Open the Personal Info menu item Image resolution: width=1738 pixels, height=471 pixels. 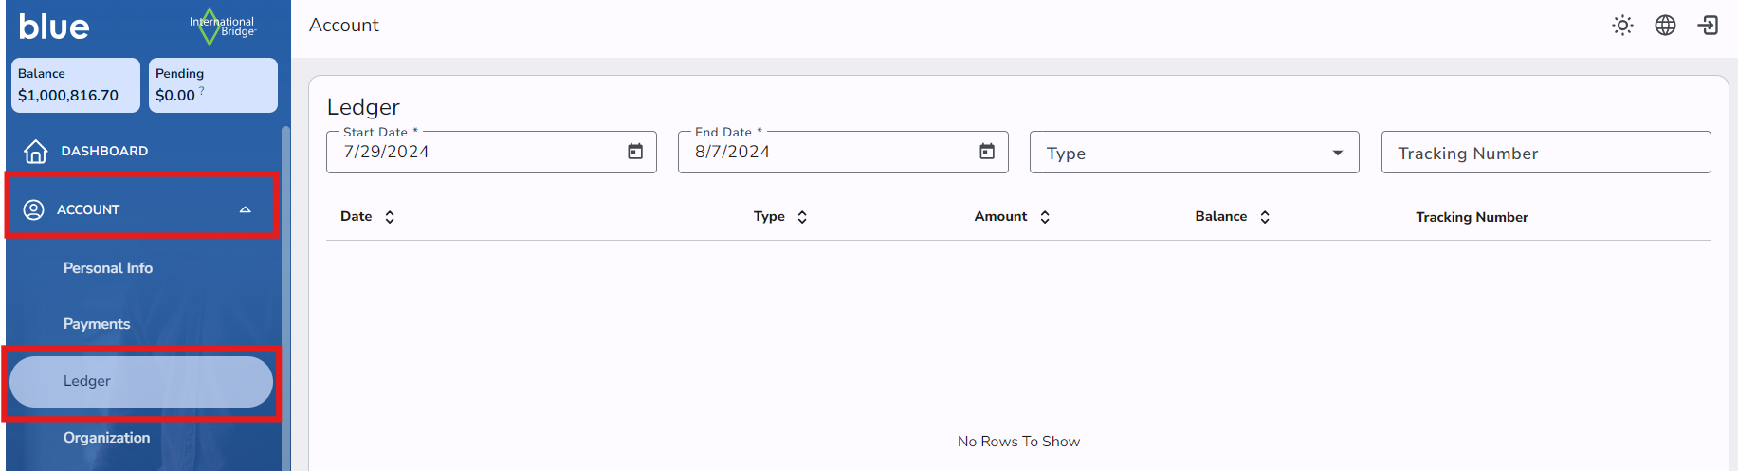108,268
